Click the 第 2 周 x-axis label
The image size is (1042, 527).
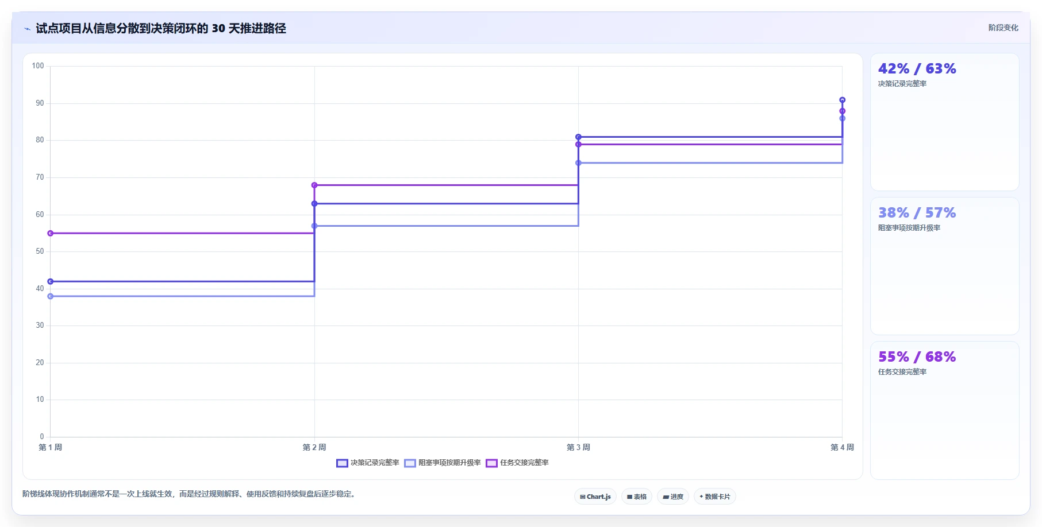tap(314, 447)
